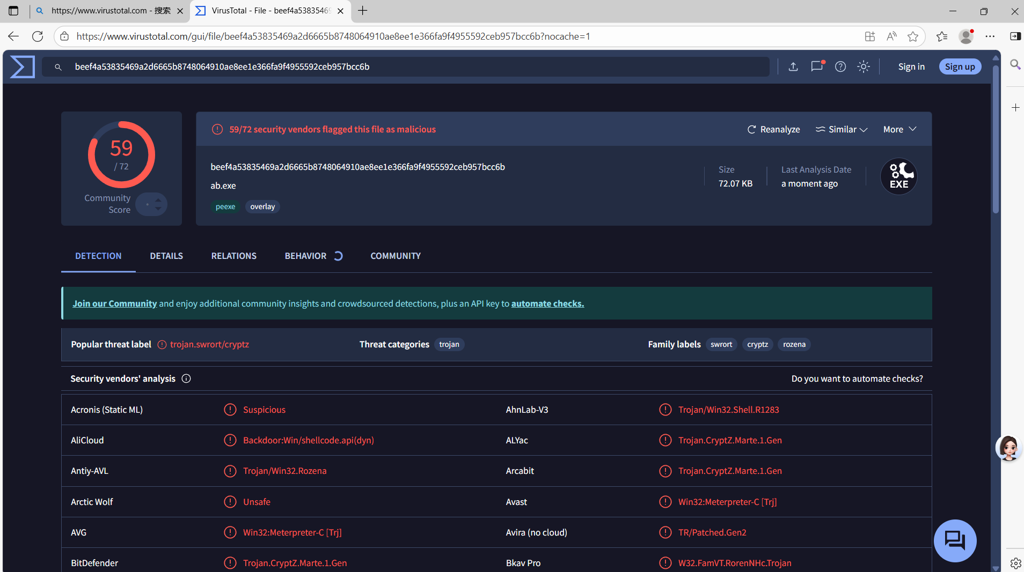Upvote the community score

coord(158,200)
